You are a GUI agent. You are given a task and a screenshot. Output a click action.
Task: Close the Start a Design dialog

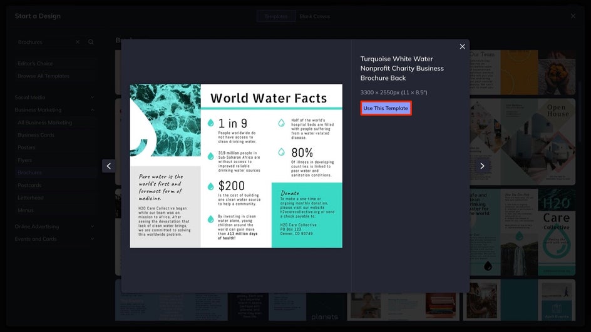coord(573,16)
